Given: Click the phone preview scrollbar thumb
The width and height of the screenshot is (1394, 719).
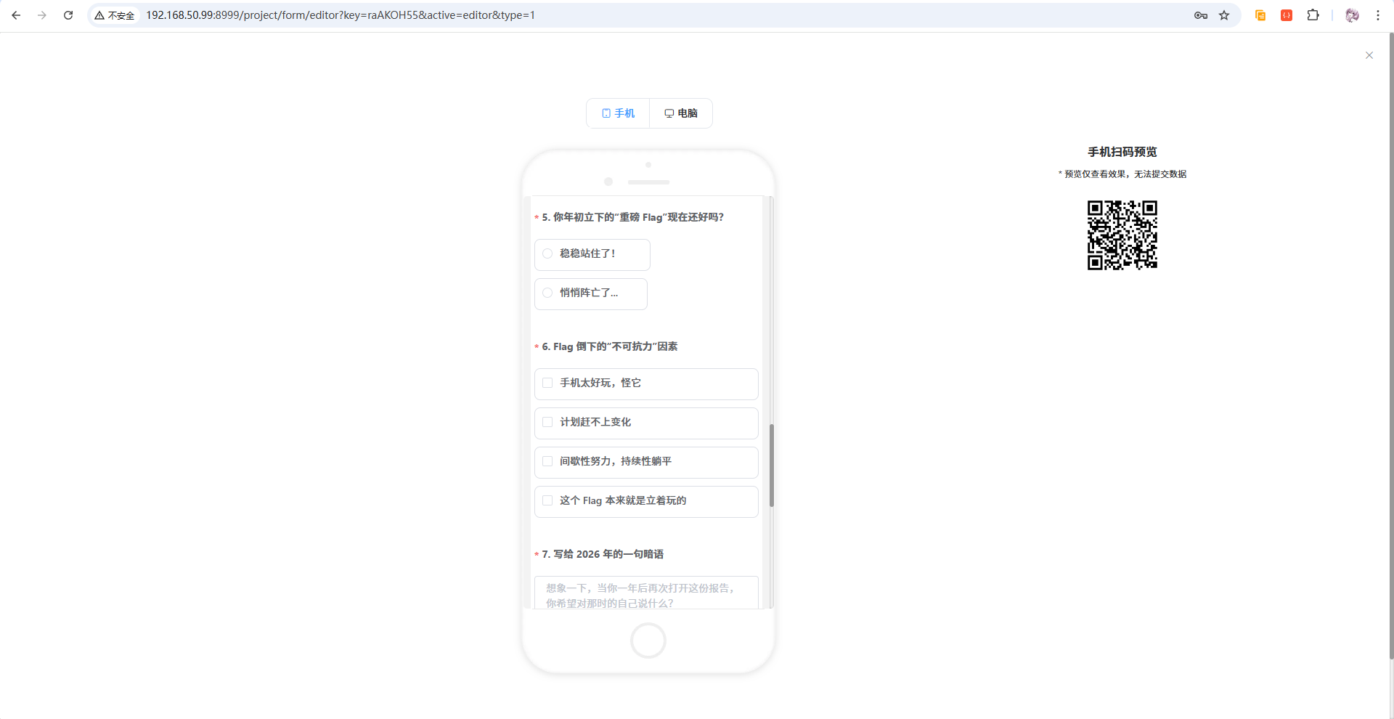Looking at the screenshot, I should [x=771, y=465].
